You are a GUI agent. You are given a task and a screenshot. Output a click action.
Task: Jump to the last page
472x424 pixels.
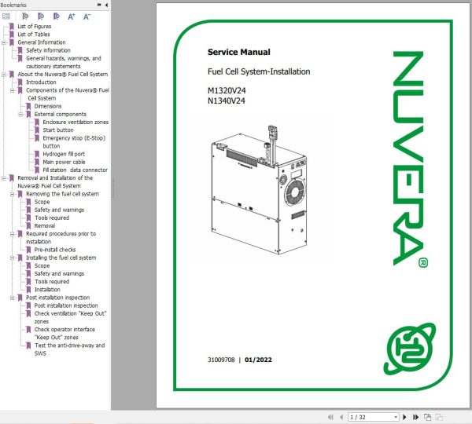click(x=415, y=417)
